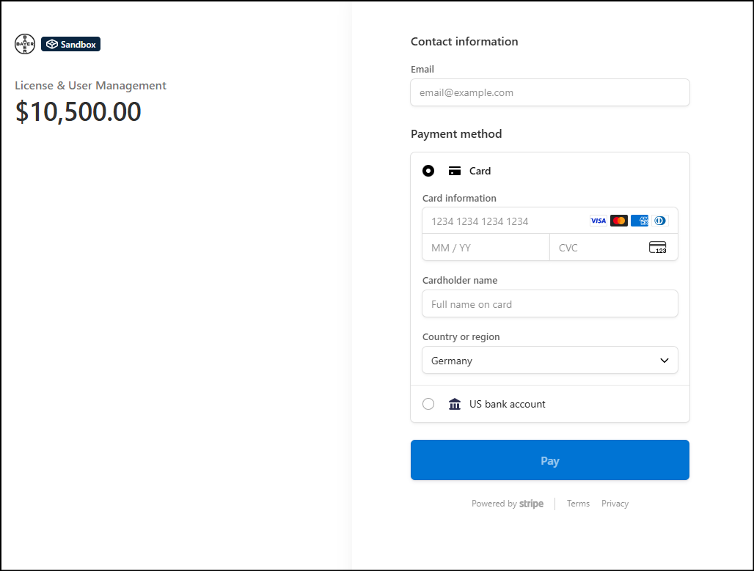Viewport: 754px width, 571px height.
Task: Click the Bayer logo icon
Action: coord(25,44)
